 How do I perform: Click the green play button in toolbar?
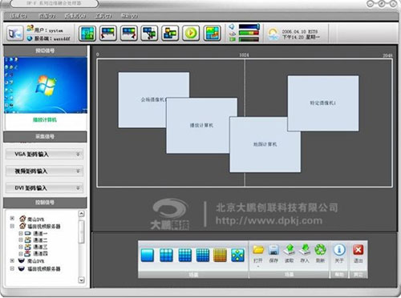191,33
